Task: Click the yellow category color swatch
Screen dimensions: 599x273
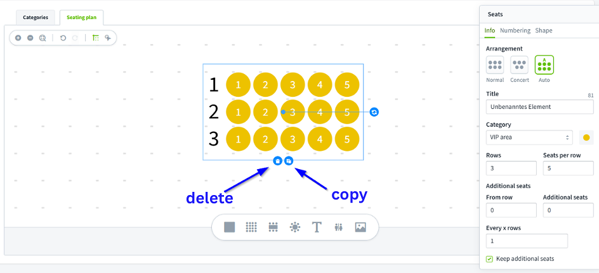Action: click(x=586, y=137)
